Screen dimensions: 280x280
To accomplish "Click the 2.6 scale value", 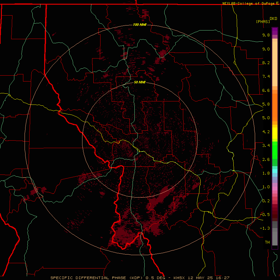I will [266, 160].
